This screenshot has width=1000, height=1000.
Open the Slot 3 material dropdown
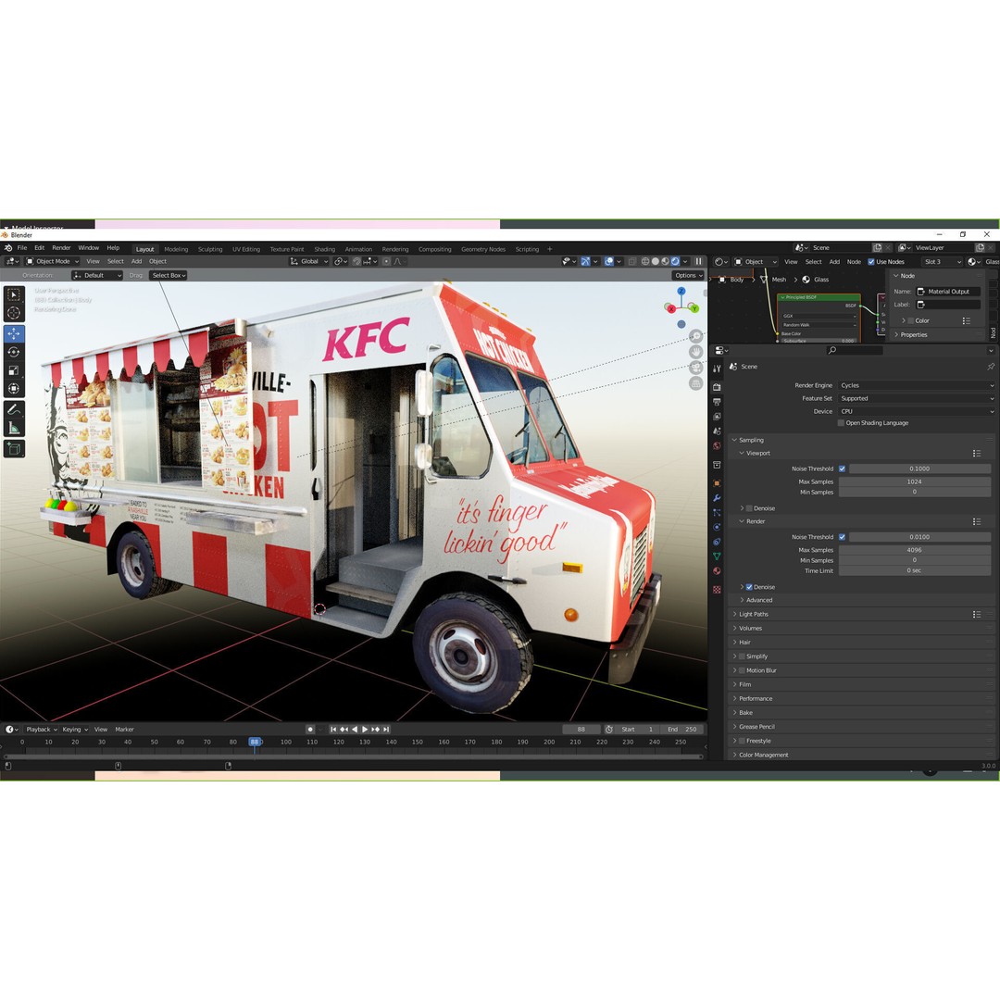click(942, 262)
